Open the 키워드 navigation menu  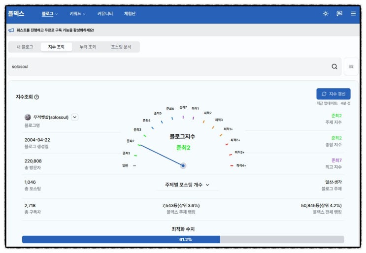point(77,14)
